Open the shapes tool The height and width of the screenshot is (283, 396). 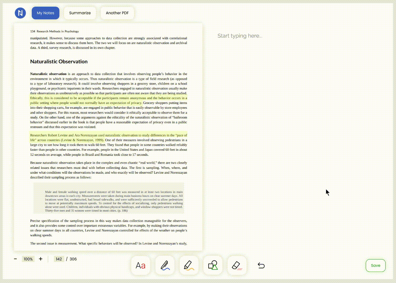tap(213, 265)
